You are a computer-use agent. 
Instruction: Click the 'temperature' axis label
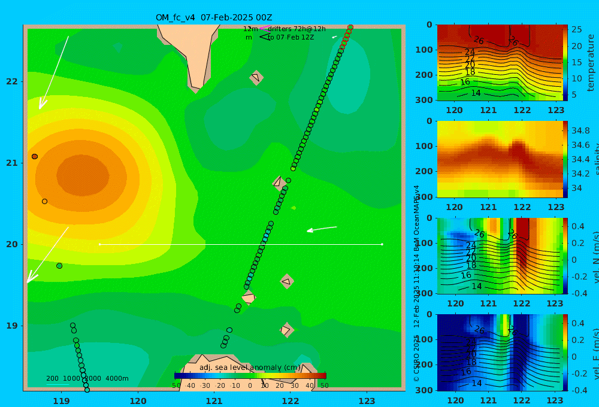coord(591,63)
